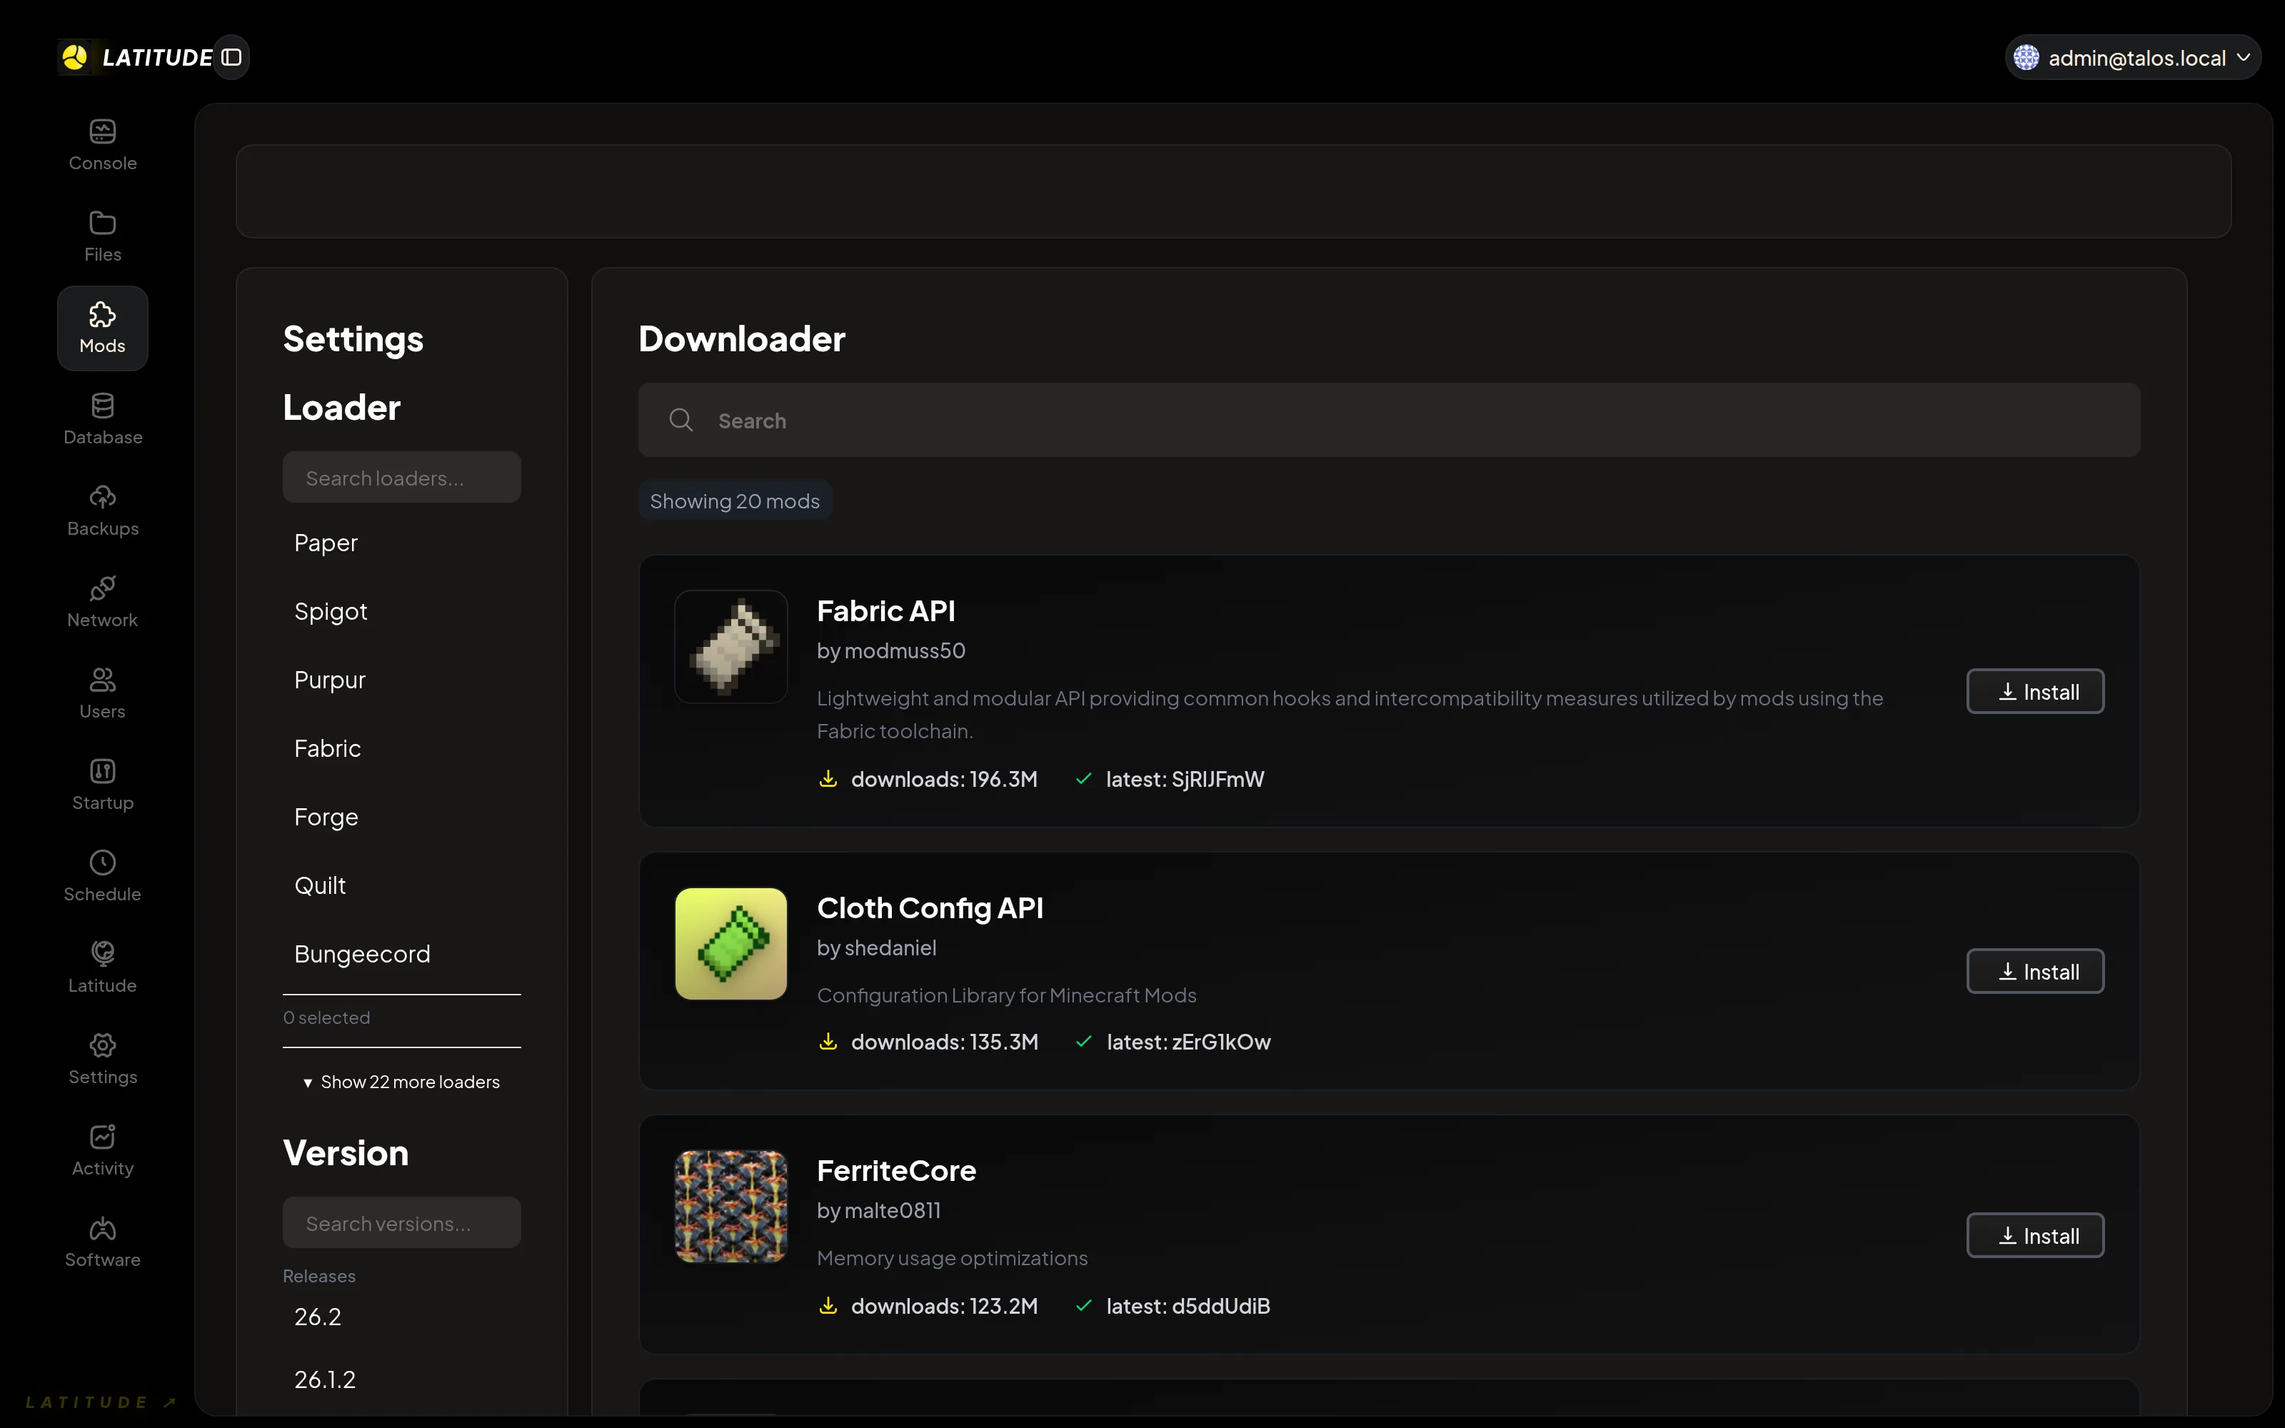2285x1428 pixels.
Task: Click the magnifier icon in mod search
Action: [681, 421]
